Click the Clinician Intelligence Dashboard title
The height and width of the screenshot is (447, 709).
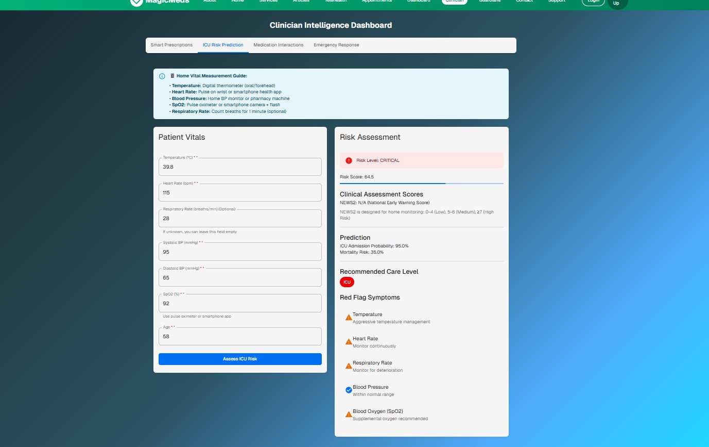[x=331, y=25]
